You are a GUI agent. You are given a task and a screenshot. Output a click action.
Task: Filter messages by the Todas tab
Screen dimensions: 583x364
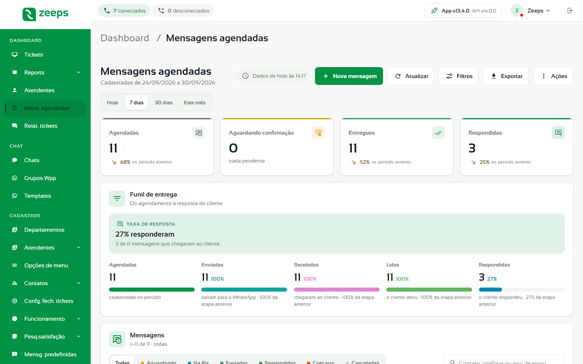coord(122,362)
